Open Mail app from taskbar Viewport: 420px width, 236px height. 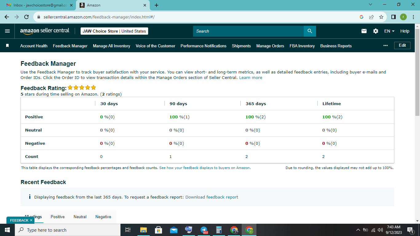pyautogui.click(x=174, y=230)
